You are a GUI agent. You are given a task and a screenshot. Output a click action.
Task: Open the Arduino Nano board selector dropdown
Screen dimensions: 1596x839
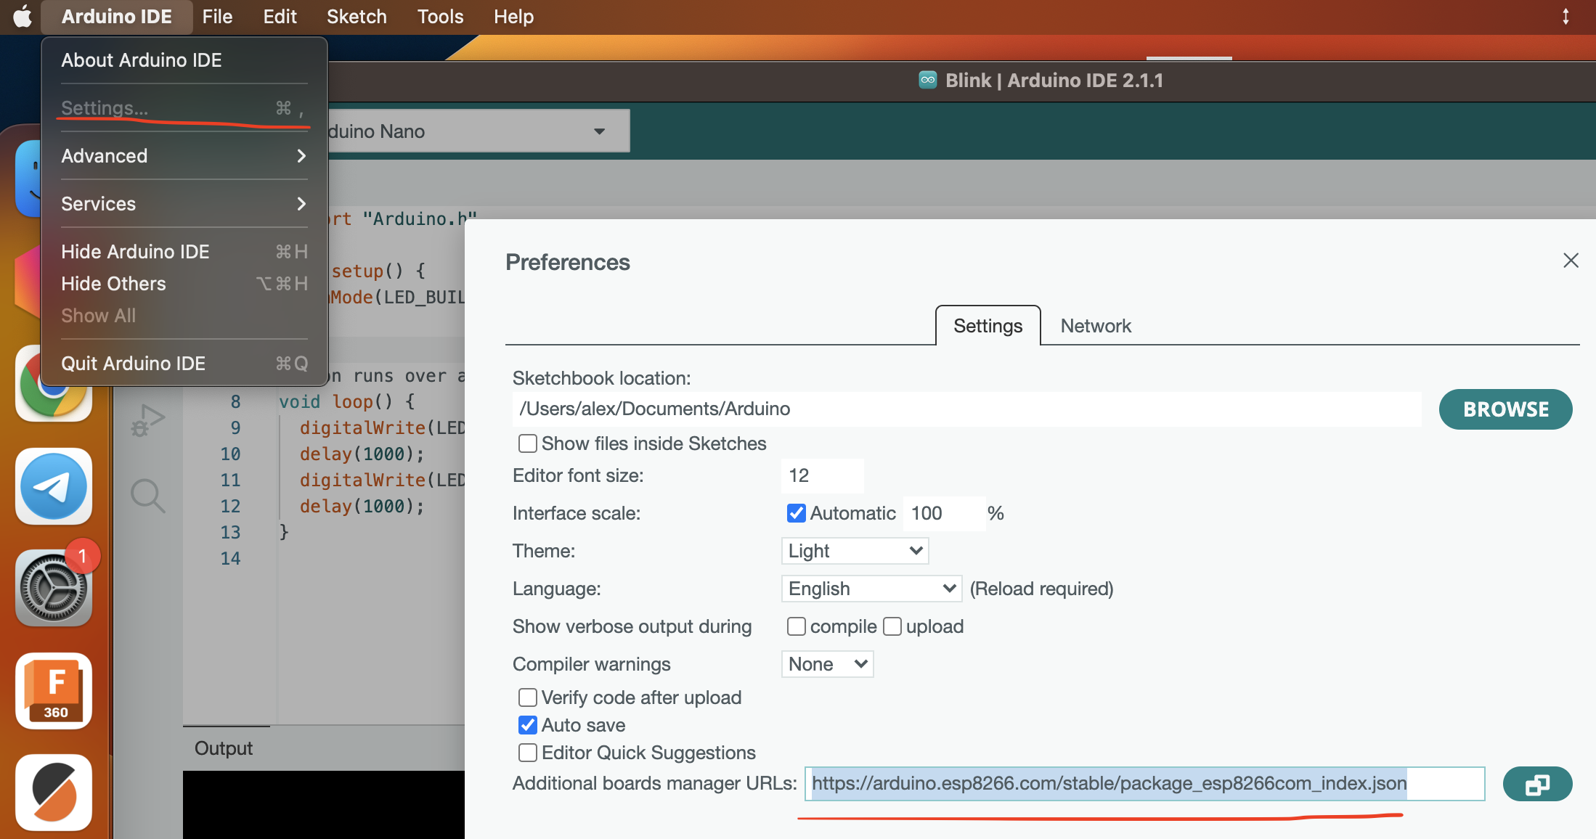tap(479, 131)
